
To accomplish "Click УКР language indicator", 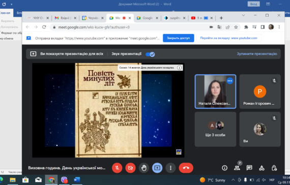I will (x=272, y=180).
